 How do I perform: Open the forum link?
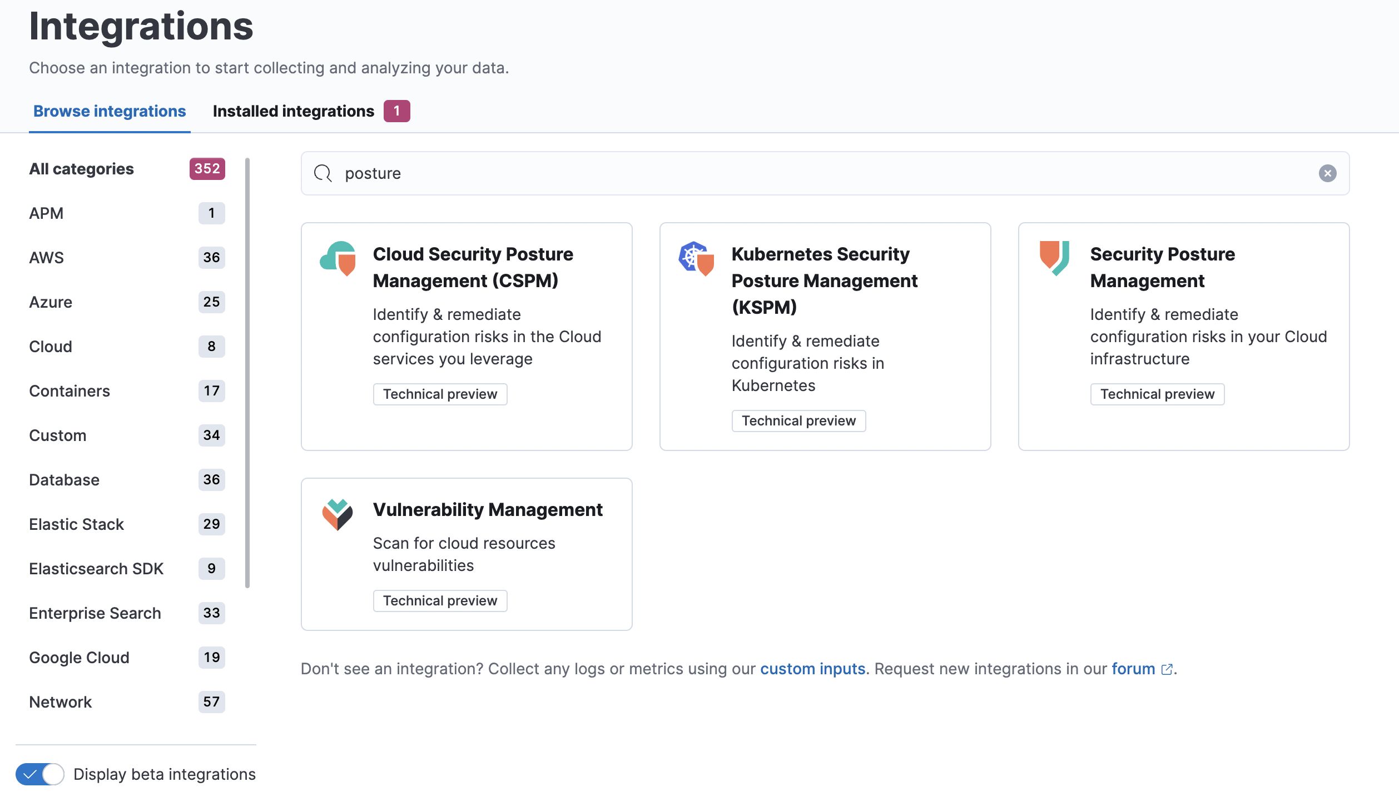(x=1133, y=669)
